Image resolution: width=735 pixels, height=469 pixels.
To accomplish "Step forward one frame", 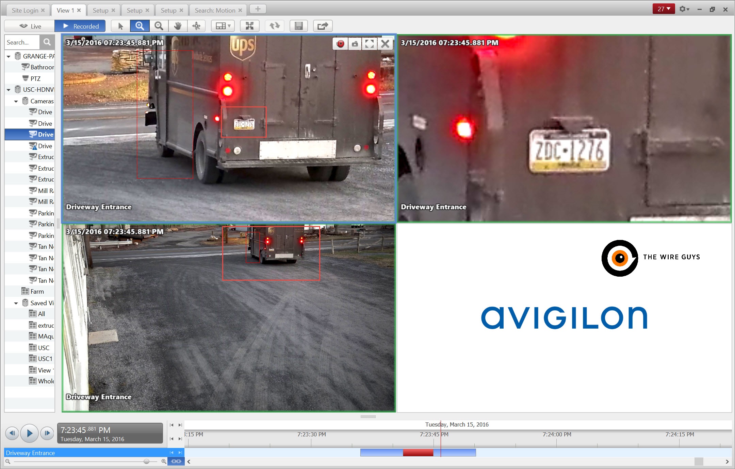I will tap(47, 433).
